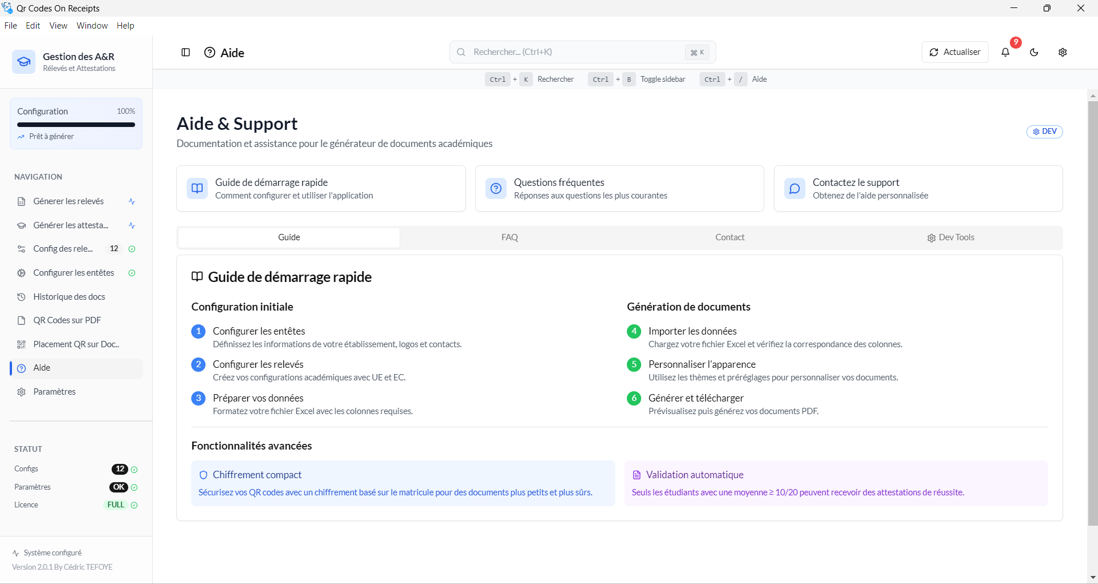The height and width of the screenshot is (584, 1098).
Task: Click the vertical scrollbar thumb
Action: point(1093,313)
